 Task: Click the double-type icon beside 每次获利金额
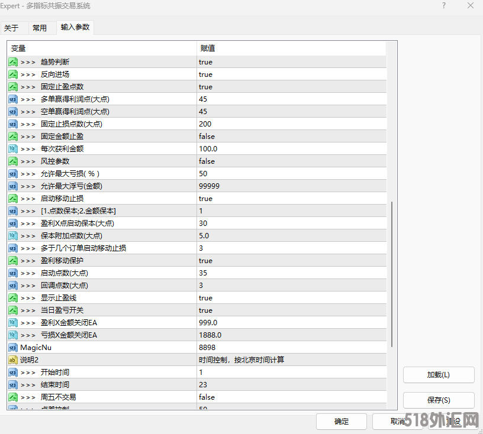coord(13,149)
